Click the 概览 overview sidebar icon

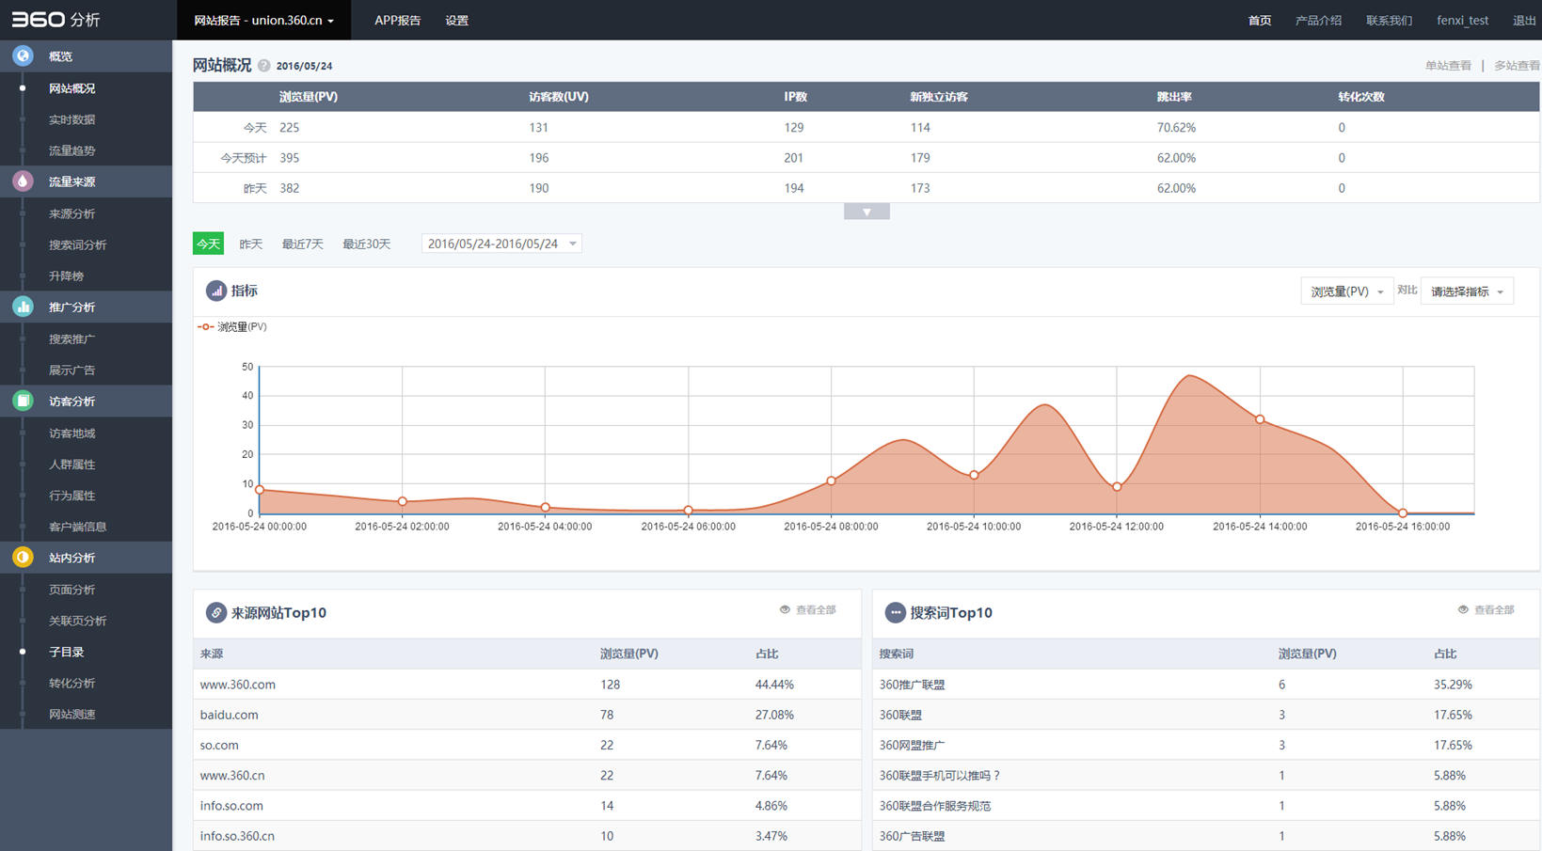coord(23,56)
